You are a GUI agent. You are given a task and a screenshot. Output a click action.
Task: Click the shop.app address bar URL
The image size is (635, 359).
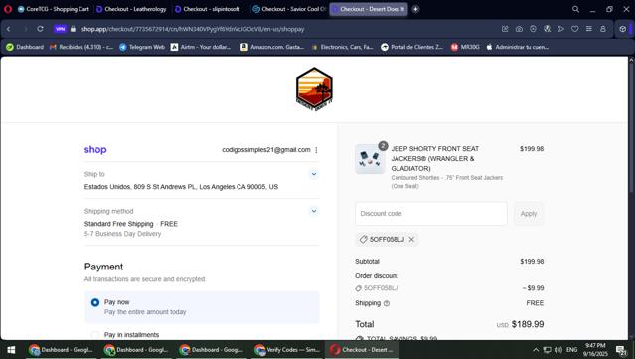coord(193,29)
